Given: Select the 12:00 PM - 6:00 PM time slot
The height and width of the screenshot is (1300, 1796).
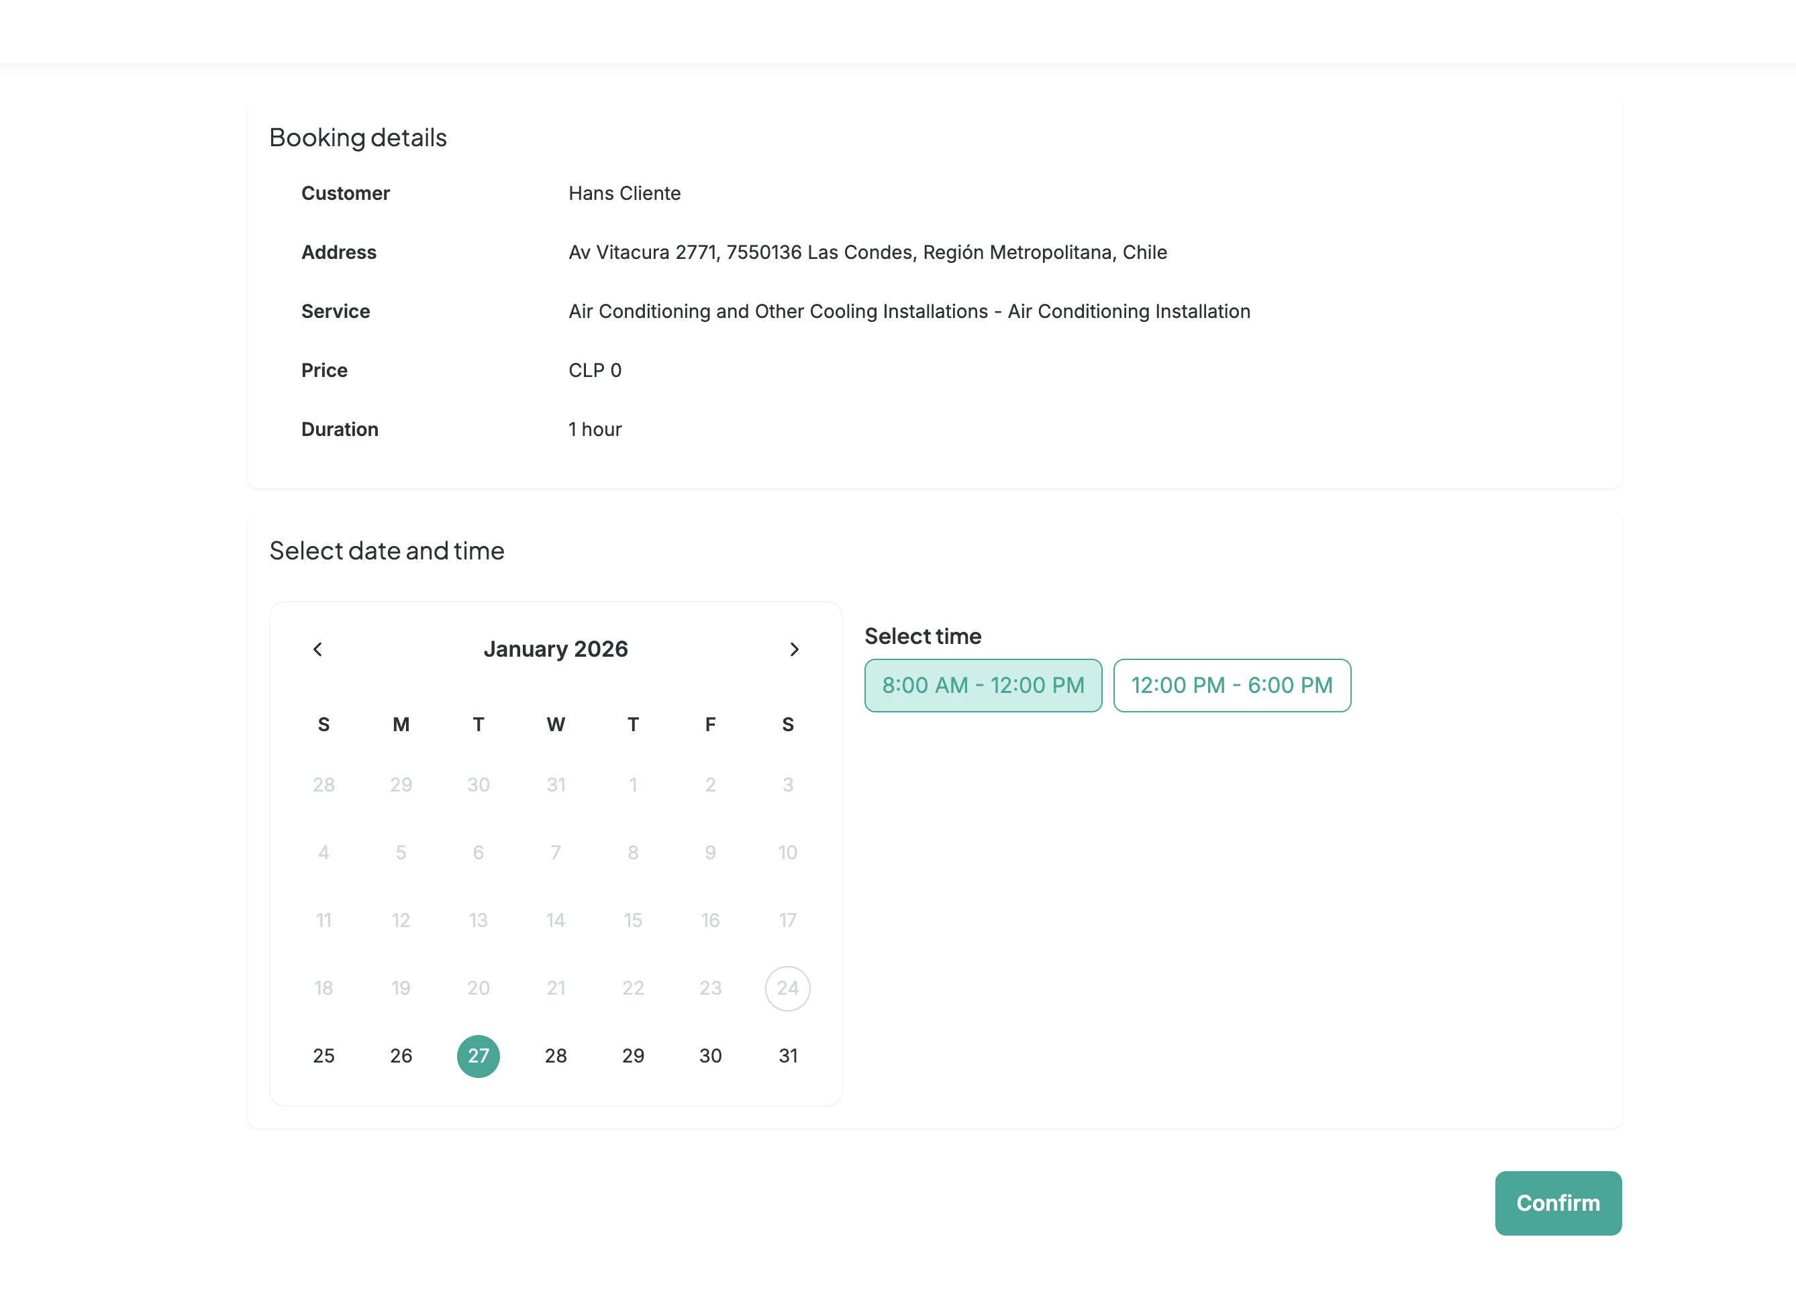Looking at the screenshot, I should (x=1232, y=685).
